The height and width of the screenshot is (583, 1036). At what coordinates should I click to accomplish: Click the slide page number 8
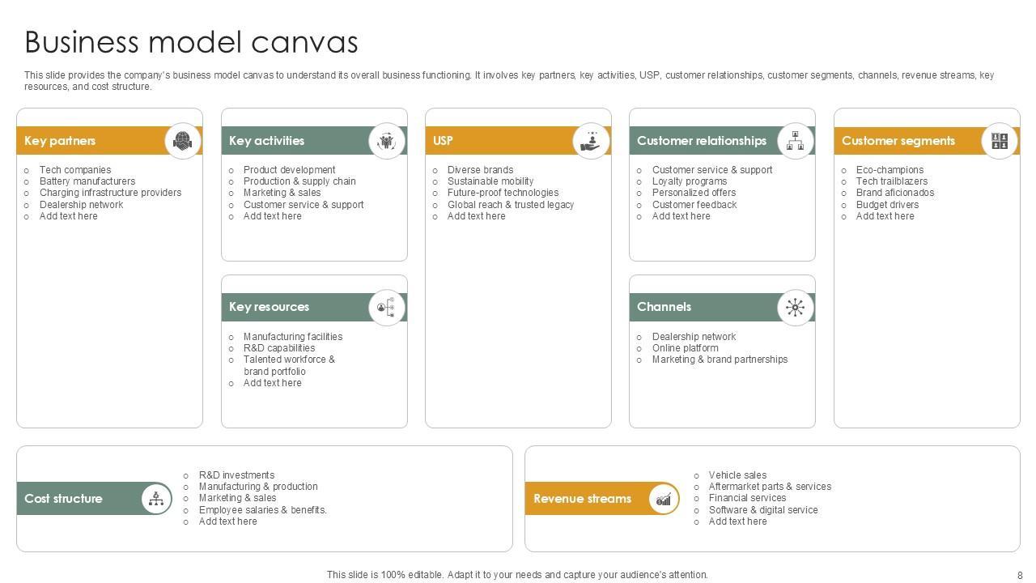click(1020, 575)
